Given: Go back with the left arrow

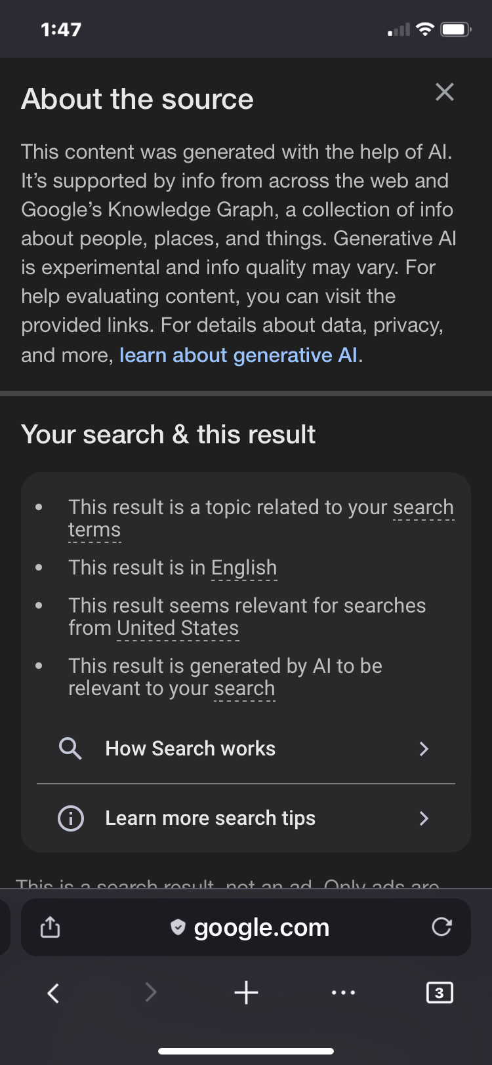Looking at the screenshot, I should tap(54, 993).
